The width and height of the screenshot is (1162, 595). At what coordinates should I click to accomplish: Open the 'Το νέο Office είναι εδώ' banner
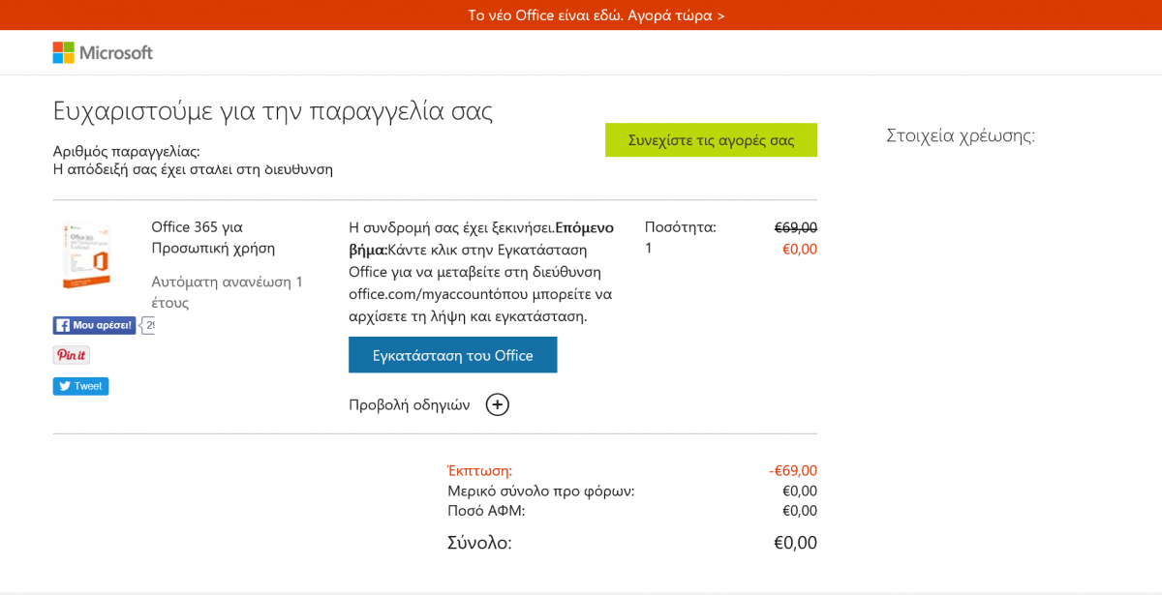click(x=596, y=15)
